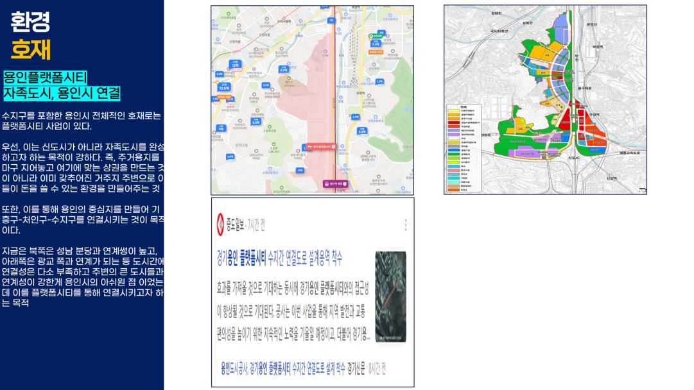Viewport: 694px width, 390px height.
Task: Click the paragraph beginning 지금은 북쪽은 성남
Action: coord(82,277)
